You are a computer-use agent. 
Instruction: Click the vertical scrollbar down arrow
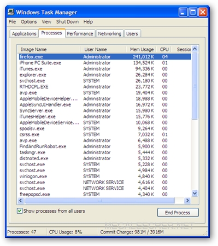click(195, 193)
